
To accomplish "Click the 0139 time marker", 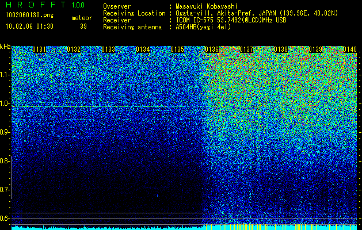I will click(x=315, y=49).
